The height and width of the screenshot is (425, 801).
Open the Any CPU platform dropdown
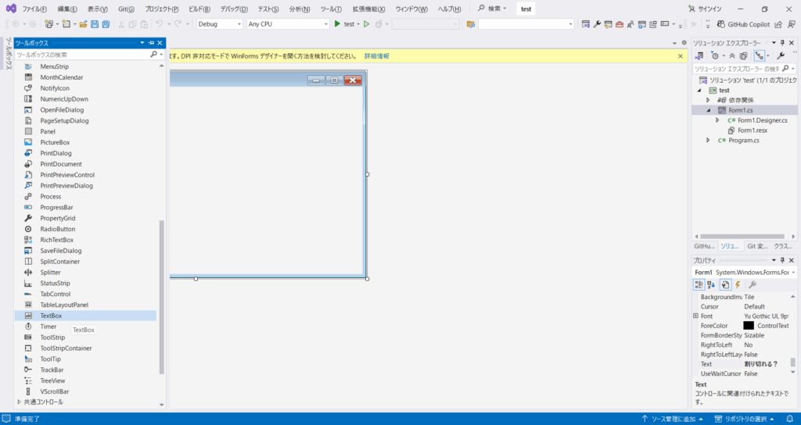287,24
